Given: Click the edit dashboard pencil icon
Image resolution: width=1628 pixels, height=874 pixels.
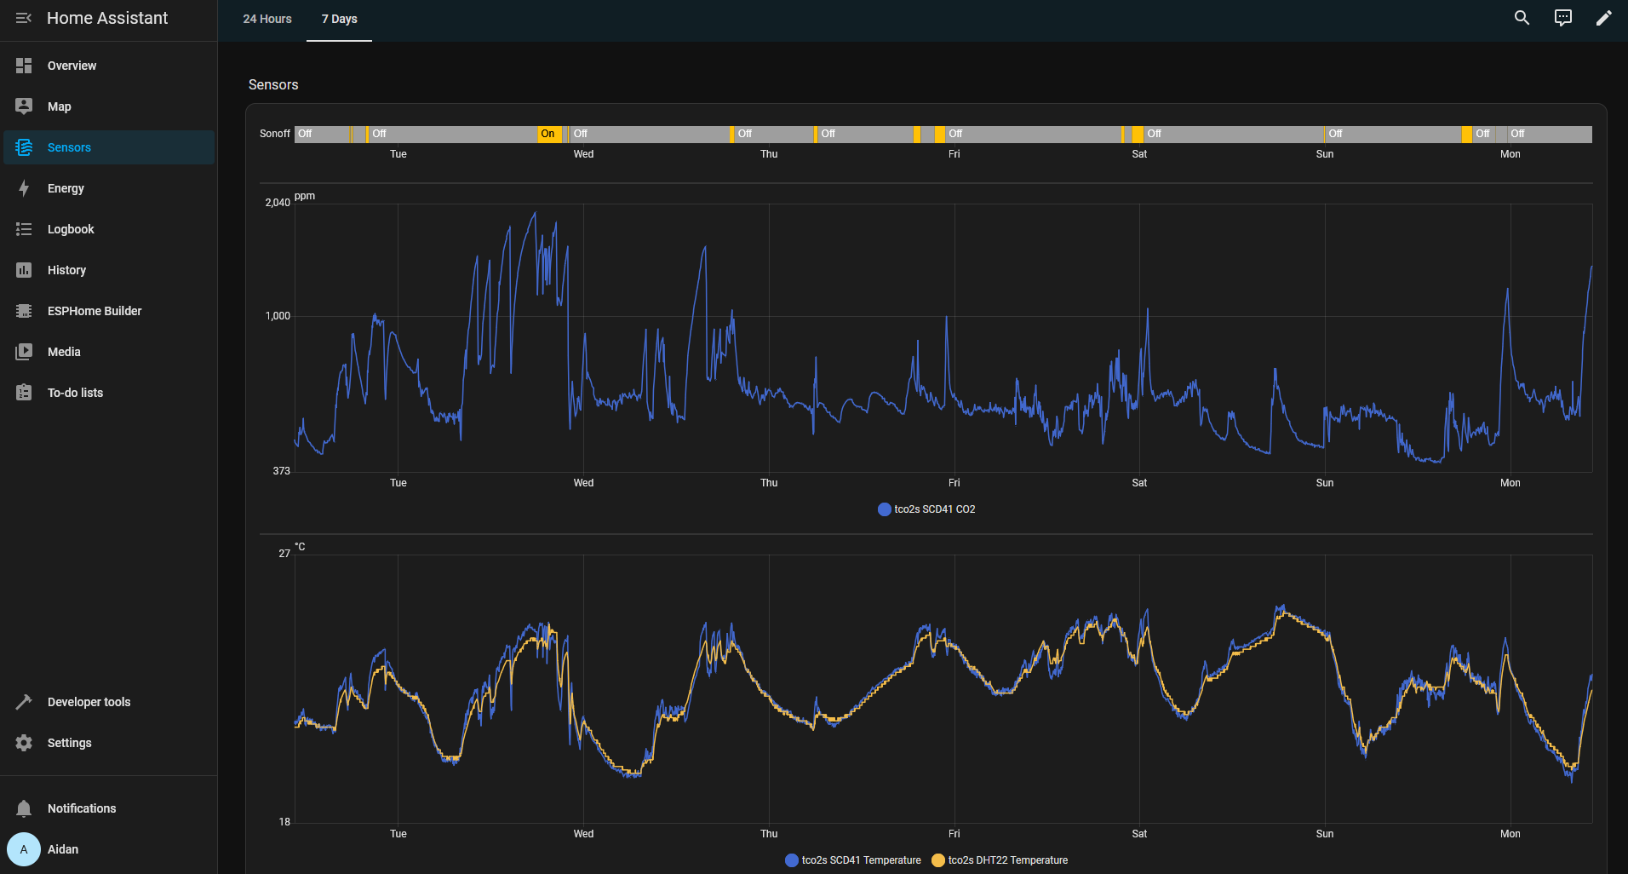Looking at the screenshot, I should 1603,18.
